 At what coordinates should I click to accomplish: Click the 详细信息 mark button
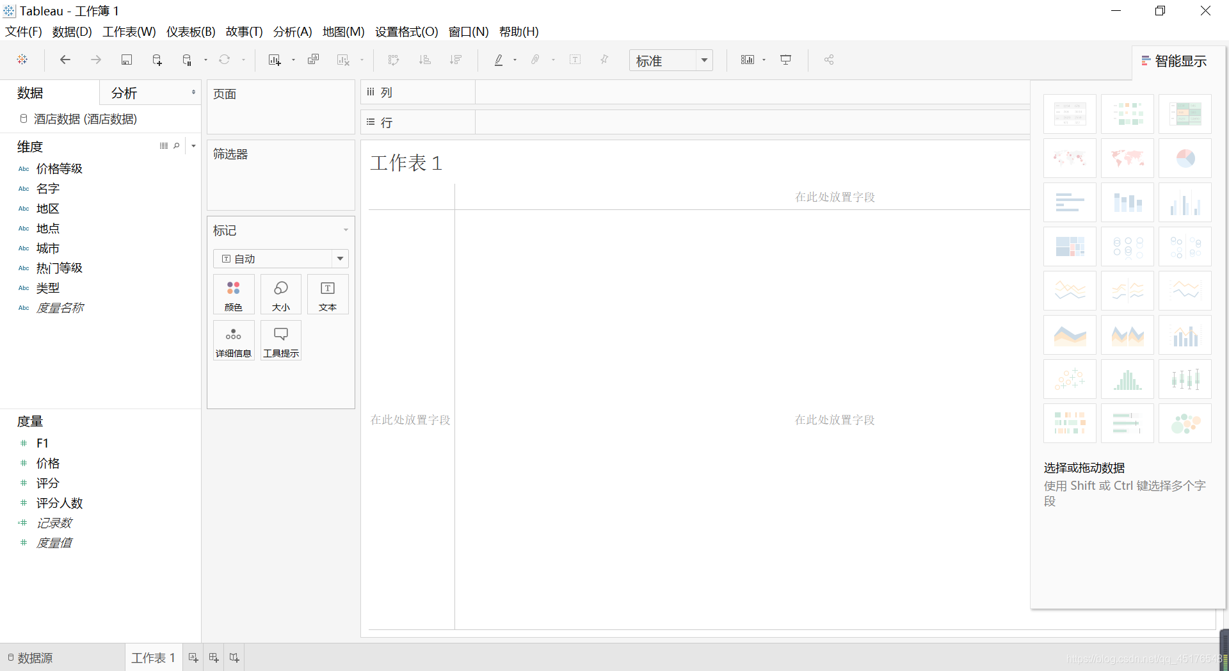[233, 340]
